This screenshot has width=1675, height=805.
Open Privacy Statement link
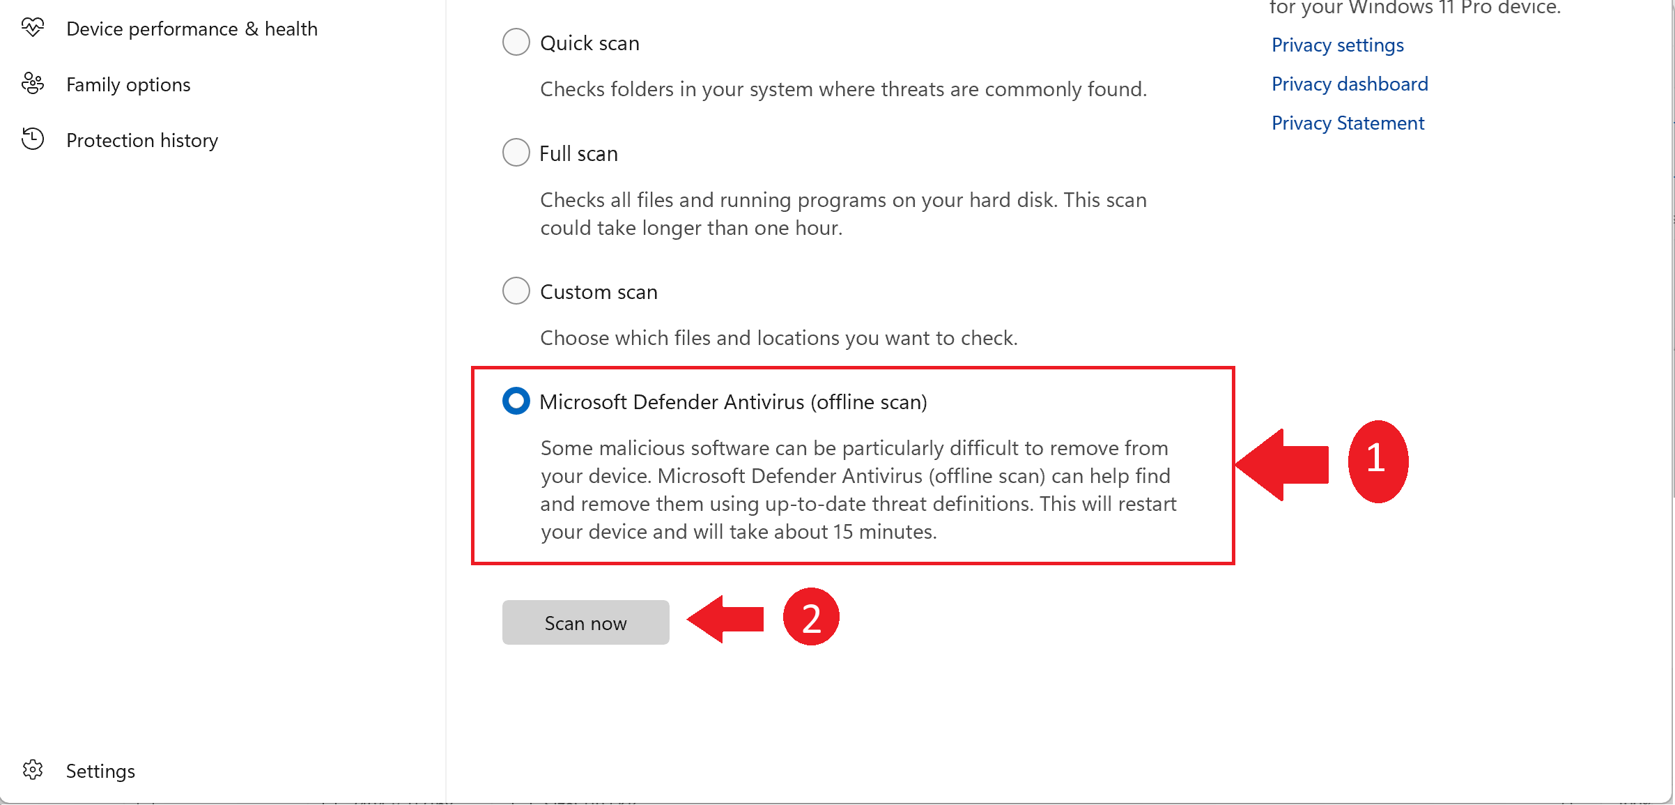1348,121
